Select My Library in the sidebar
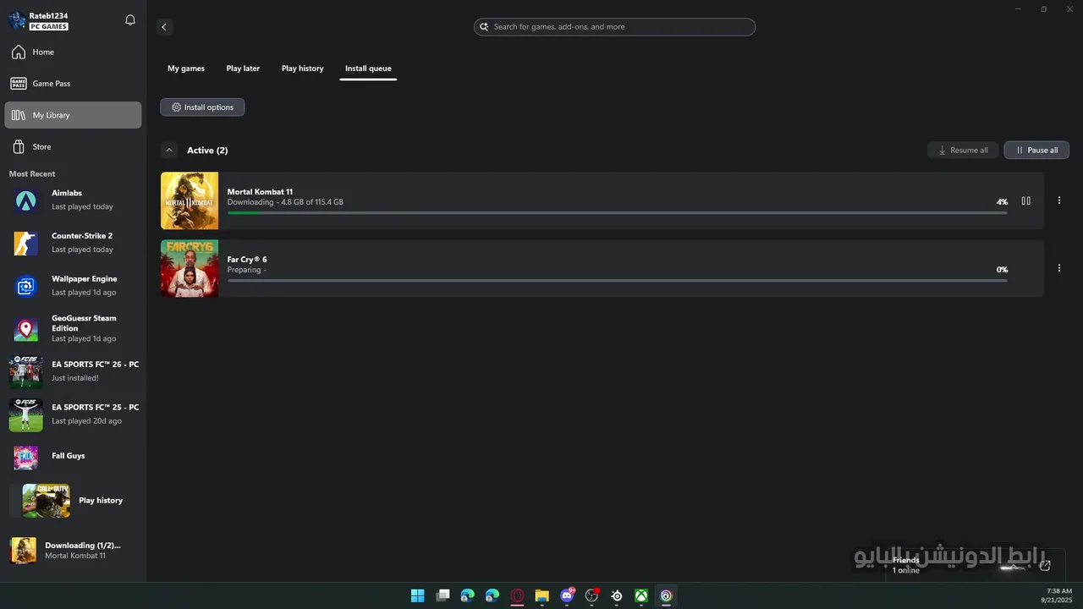 tap(73, 115)
